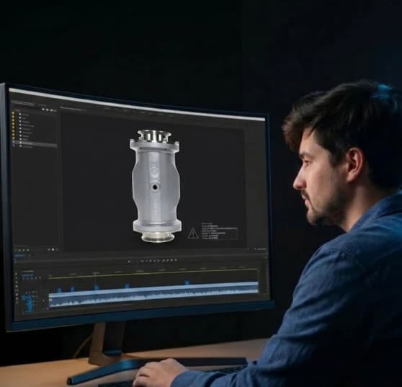Screen dimensions: 402x387
Task: Click the first view icon at the project panel bottom
Action: (15, 250)
